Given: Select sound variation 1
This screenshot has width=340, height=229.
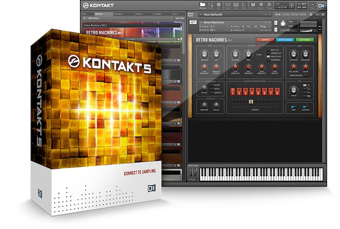Looking at the screenshot, I should tap(233, 91).
